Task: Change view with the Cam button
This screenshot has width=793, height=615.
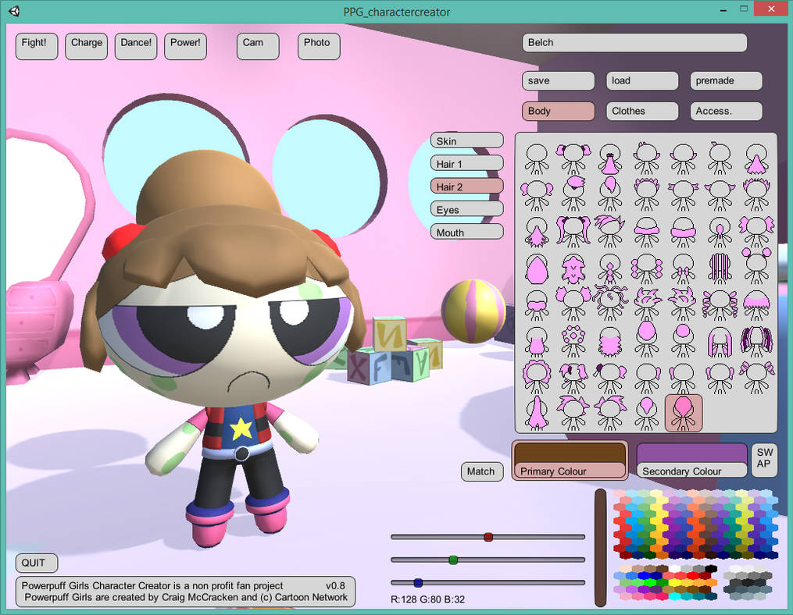Action: click(x=258, y=47)
